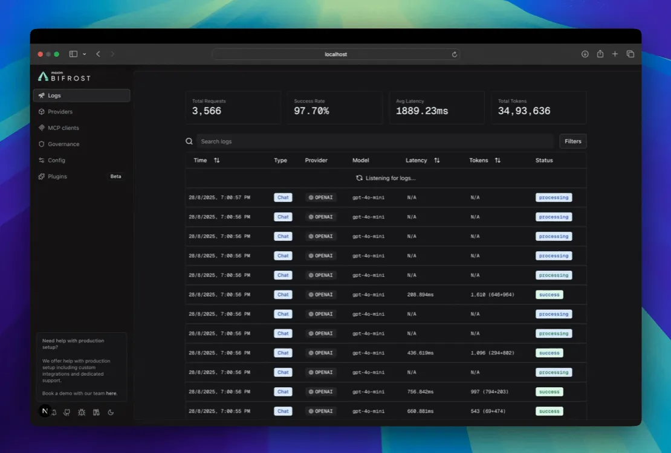
Task: Open the Filters button
Action: (x=573, y=141)
